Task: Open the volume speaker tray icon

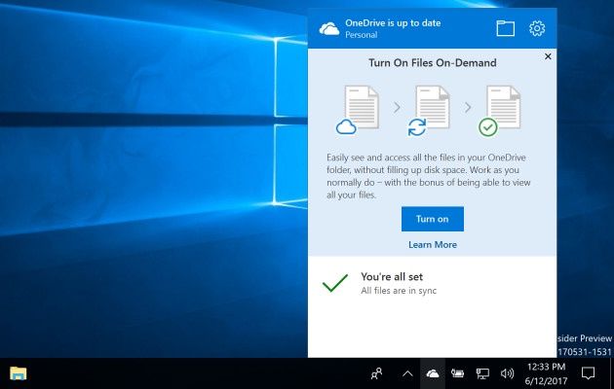Action: [x=507, y=373]
